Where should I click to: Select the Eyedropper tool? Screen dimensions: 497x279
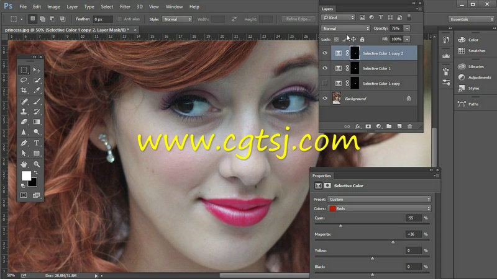(x=37, y=91)
